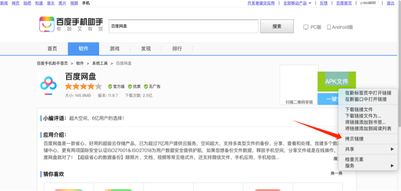Open the 新闻 top link
Viewport: 401px width, 191px height.
(4, 3)
